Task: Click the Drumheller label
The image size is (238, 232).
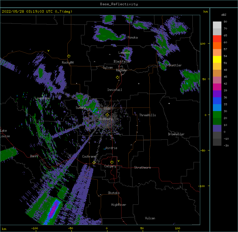Action: 176,134
